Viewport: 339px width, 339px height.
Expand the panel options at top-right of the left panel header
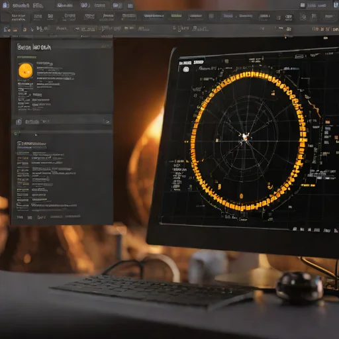(x=105, y=46)
